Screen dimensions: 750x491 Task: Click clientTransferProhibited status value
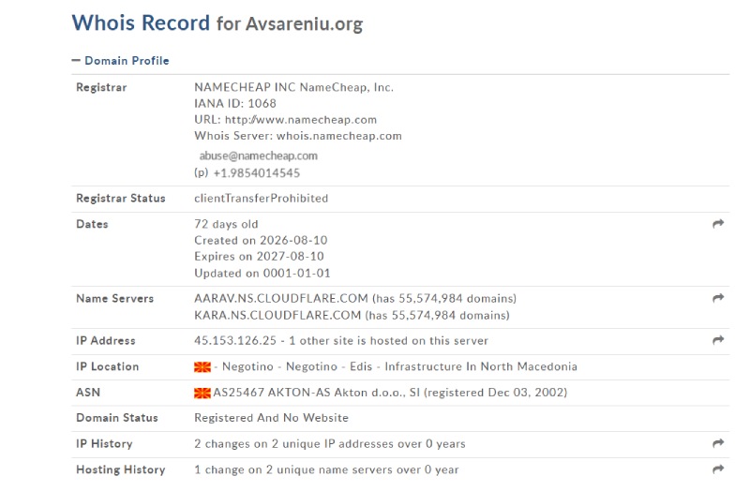click(x=262, y=198)
